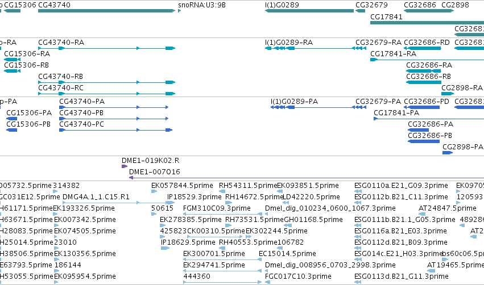Select the CG32686-RB transcript label
The height and width of the screenshot is (285, 484).
(x=428, y=77)
